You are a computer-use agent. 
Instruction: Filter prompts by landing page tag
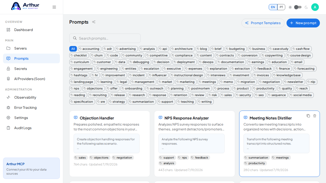(x=82, y=82)
